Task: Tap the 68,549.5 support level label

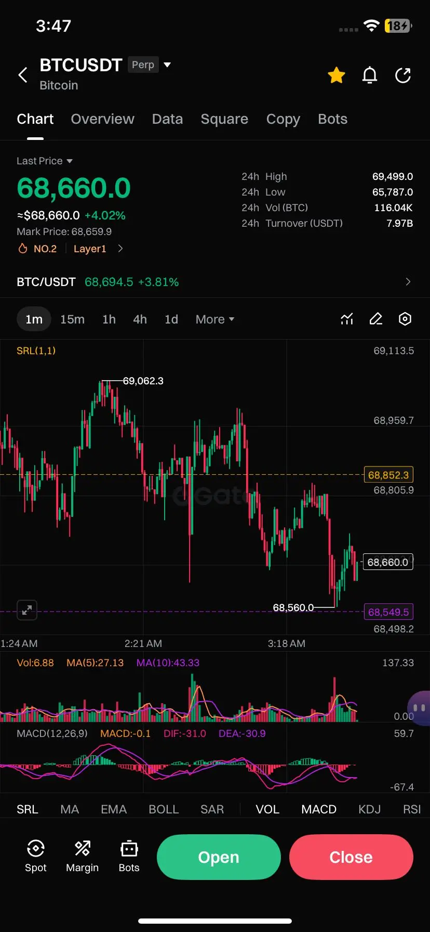Action: tap(388, 612)
